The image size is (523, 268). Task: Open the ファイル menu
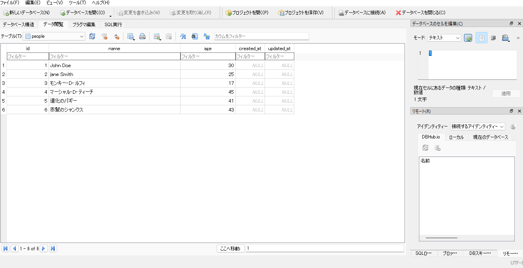[10, 2]
